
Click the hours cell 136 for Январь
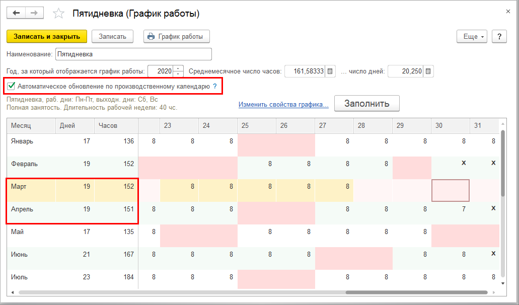tap(116, 145)
